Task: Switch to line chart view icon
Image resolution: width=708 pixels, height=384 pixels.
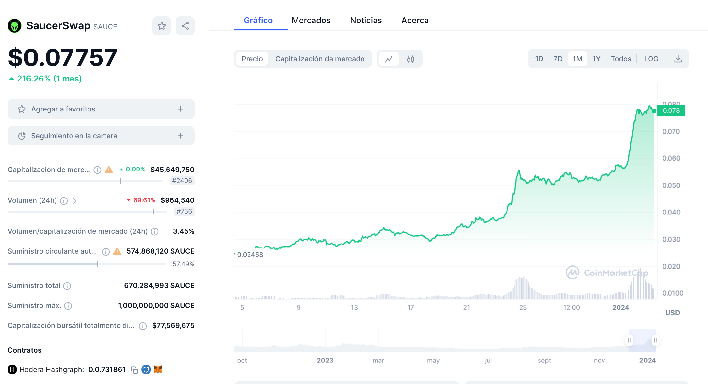Action: click(x=389, y=59)
